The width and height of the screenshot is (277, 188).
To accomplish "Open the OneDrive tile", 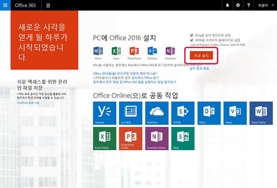I will 157,113.
